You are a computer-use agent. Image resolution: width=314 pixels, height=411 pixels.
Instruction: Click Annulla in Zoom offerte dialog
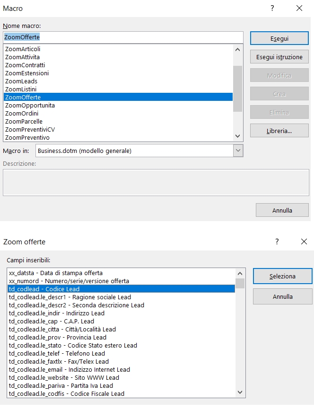pos(282,296)
